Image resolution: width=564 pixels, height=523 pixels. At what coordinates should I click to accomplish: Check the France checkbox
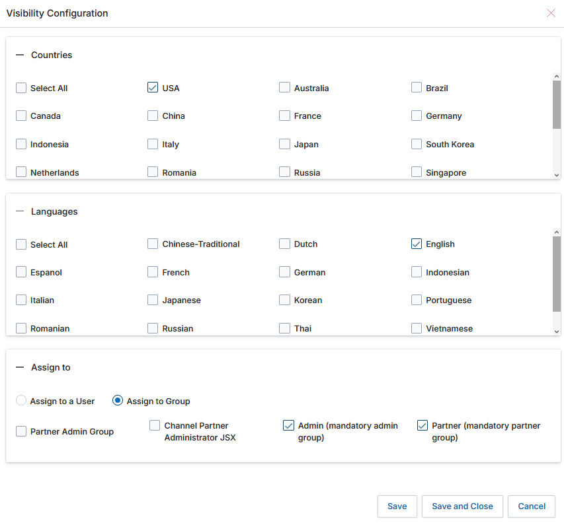tap(284, 116)
